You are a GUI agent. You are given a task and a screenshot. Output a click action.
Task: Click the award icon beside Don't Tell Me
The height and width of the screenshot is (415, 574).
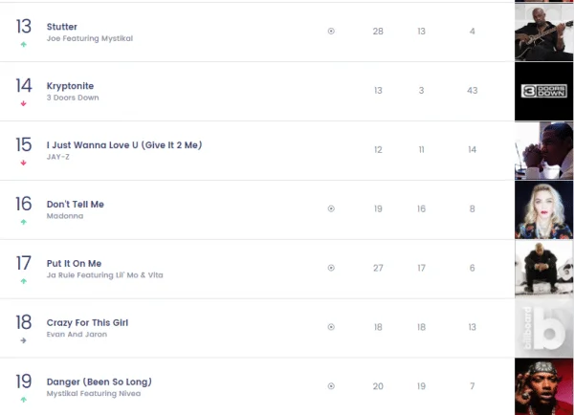click(x=331, y=208)
